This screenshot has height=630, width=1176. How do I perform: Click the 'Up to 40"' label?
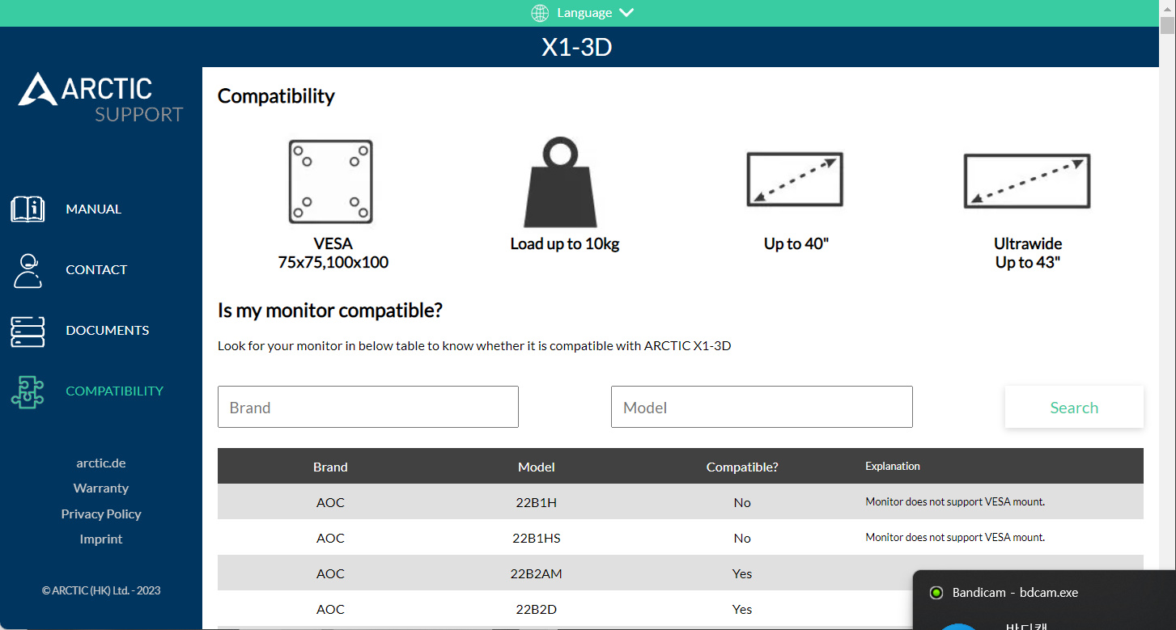tap(796, 243)
